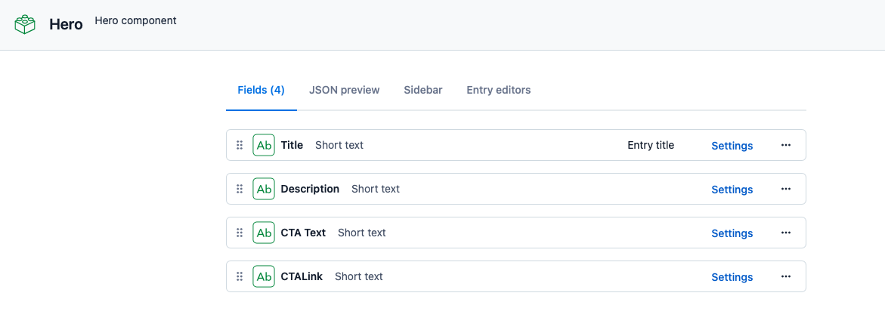Click the Ab text icon for CTA Text
885x333 pixels.
tap(264, 233)
